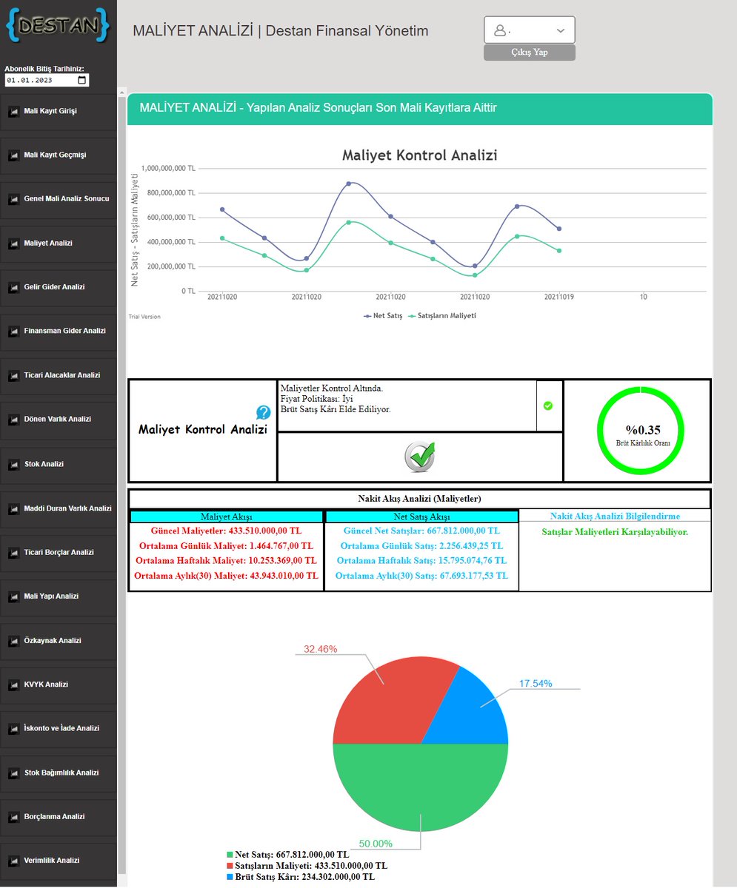The height and width of the screenshot is (888, 737).
Task: Open KVYK Analizi
Action: [x=59, y=684]
